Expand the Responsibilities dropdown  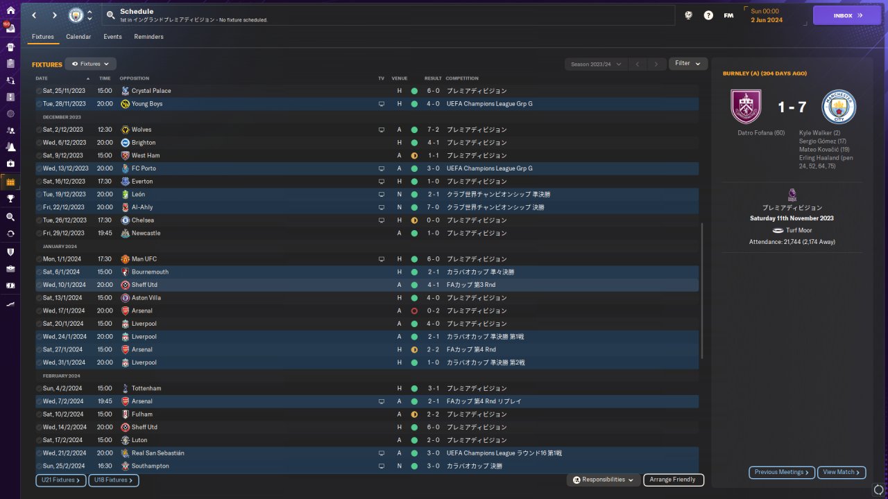click(603, 480)
